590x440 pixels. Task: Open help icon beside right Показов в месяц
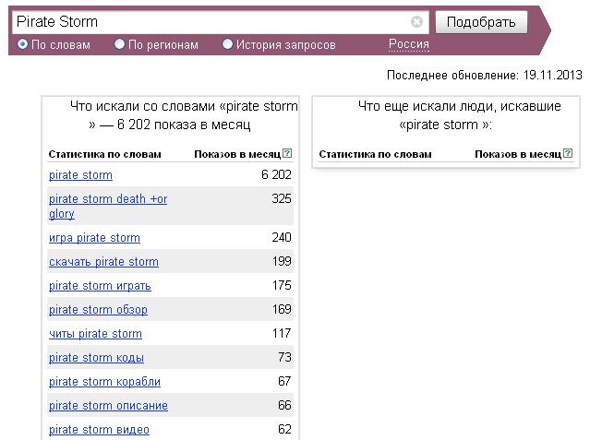point(568,153)
